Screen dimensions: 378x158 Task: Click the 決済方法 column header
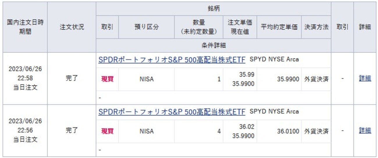(x=316, y=27)
